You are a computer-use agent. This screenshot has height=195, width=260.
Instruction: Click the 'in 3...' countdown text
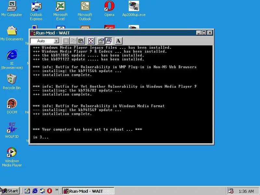(41, 137)
